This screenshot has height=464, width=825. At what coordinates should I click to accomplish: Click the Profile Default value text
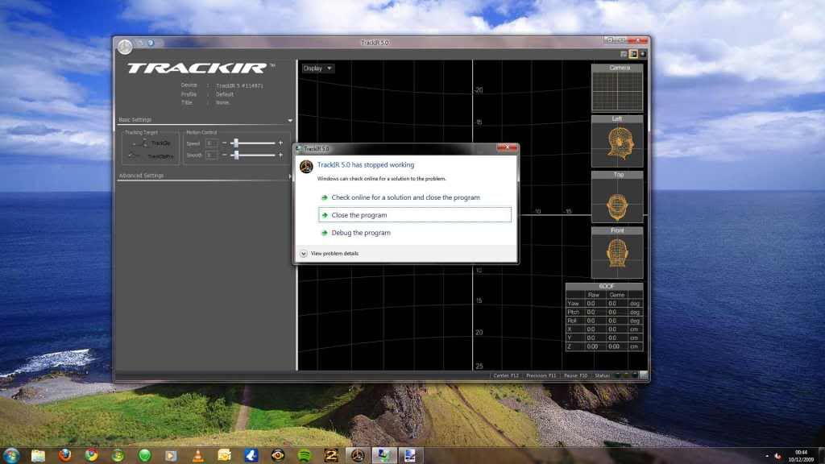[225, 95]
